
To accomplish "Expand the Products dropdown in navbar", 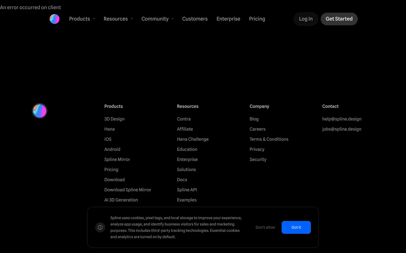I will coord(82,19).
